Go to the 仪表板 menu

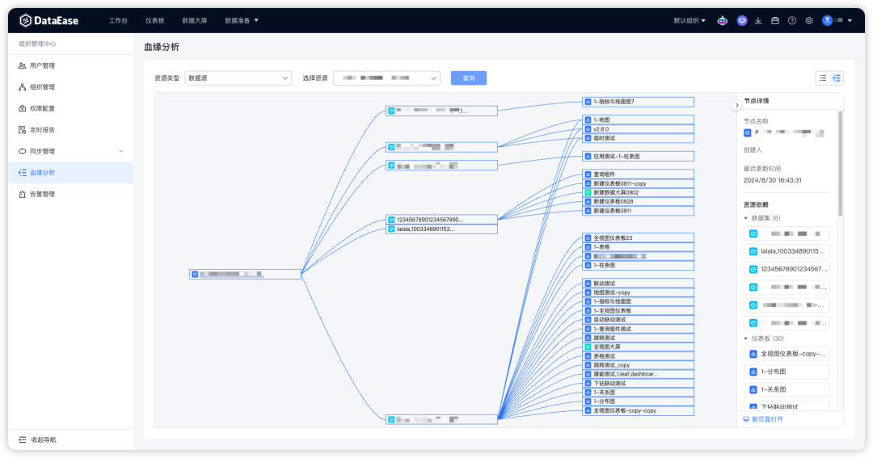click(154, 20)
